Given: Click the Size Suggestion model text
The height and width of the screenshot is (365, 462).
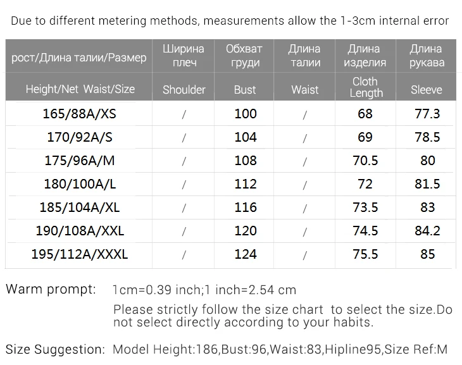Looking at the screenshot, I should [x=280, y=349].
